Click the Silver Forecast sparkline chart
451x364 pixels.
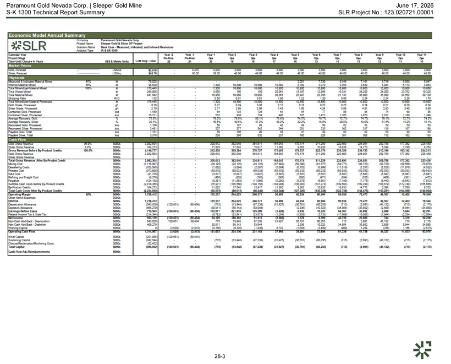point(89,73)
